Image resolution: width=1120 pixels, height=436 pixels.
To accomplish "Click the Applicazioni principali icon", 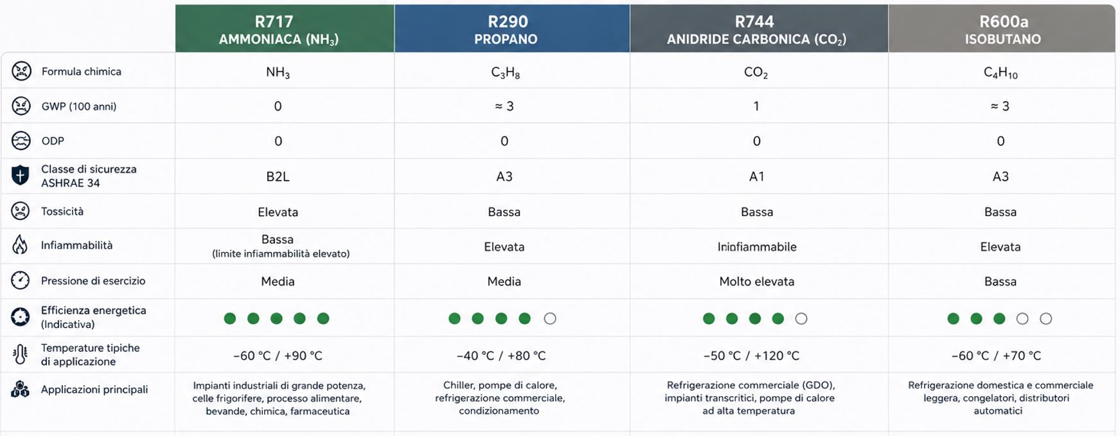I will pos(21,389).
